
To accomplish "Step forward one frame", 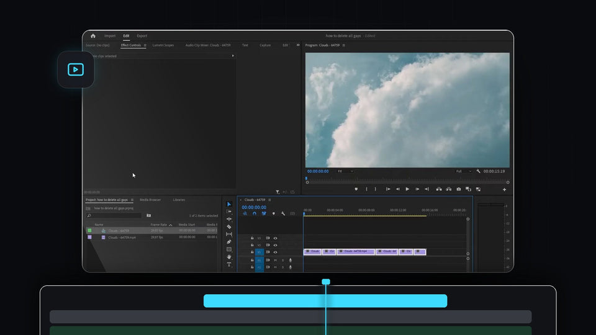I will tap(417, 189).
